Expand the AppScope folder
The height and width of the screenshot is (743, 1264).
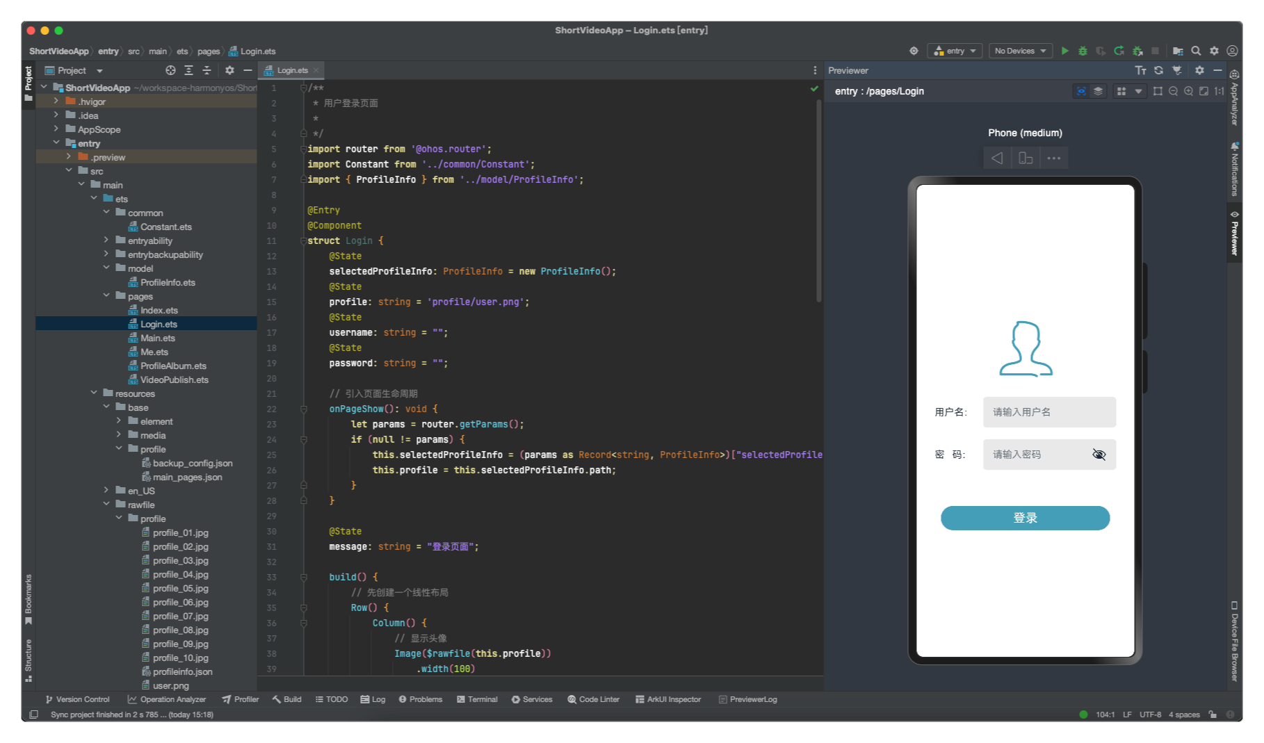56,129
